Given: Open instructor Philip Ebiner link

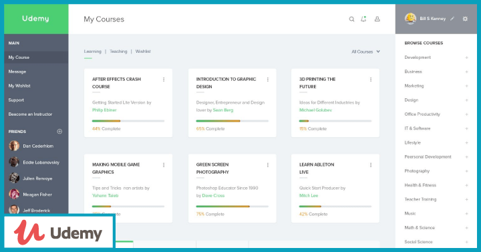Looking at the screenshot, I should click(x=104, y=110).
